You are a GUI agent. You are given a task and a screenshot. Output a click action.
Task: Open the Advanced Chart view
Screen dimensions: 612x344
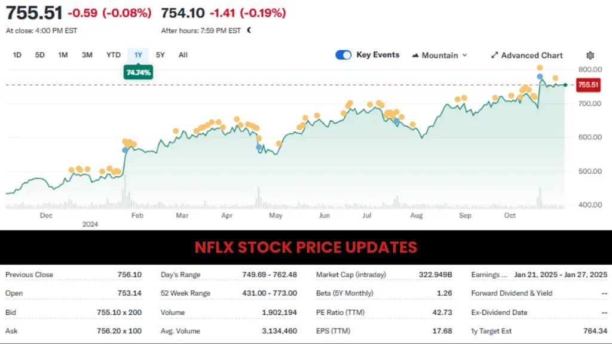(527, 55)
